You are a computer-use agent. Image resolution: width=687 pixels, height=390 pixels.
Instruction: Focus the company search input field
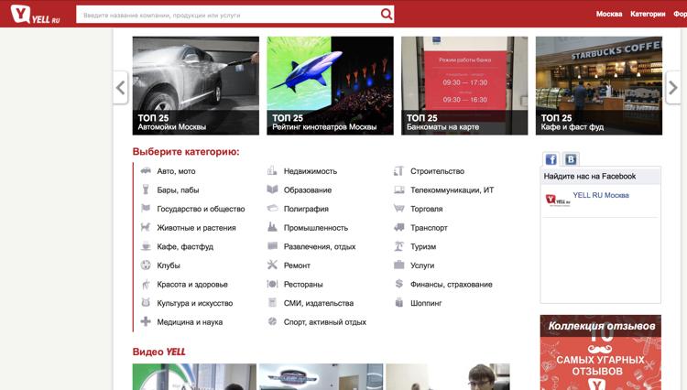tap(227, 14)
